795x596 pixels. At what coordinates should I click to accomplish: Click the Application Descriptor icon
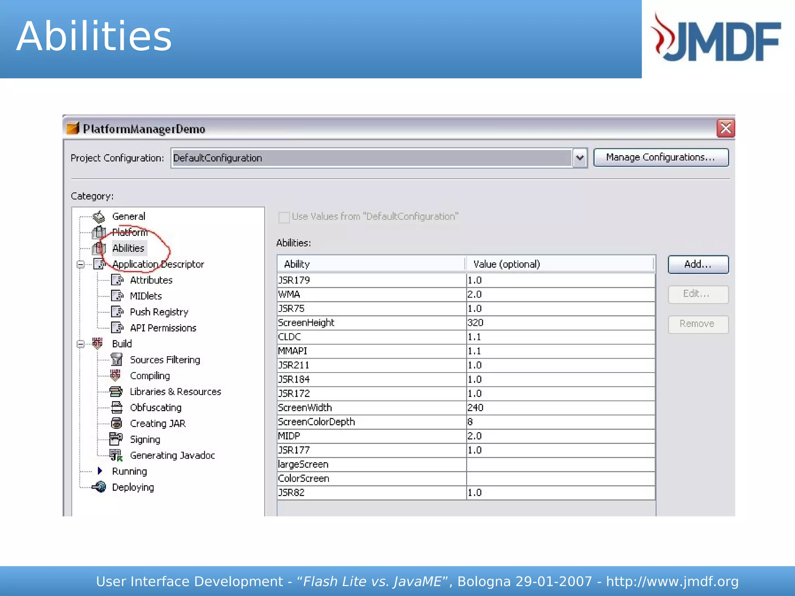[100, 264]
